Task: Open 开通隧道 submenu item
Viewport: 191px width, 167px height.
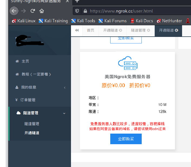Action: click(x=32, y=133)
